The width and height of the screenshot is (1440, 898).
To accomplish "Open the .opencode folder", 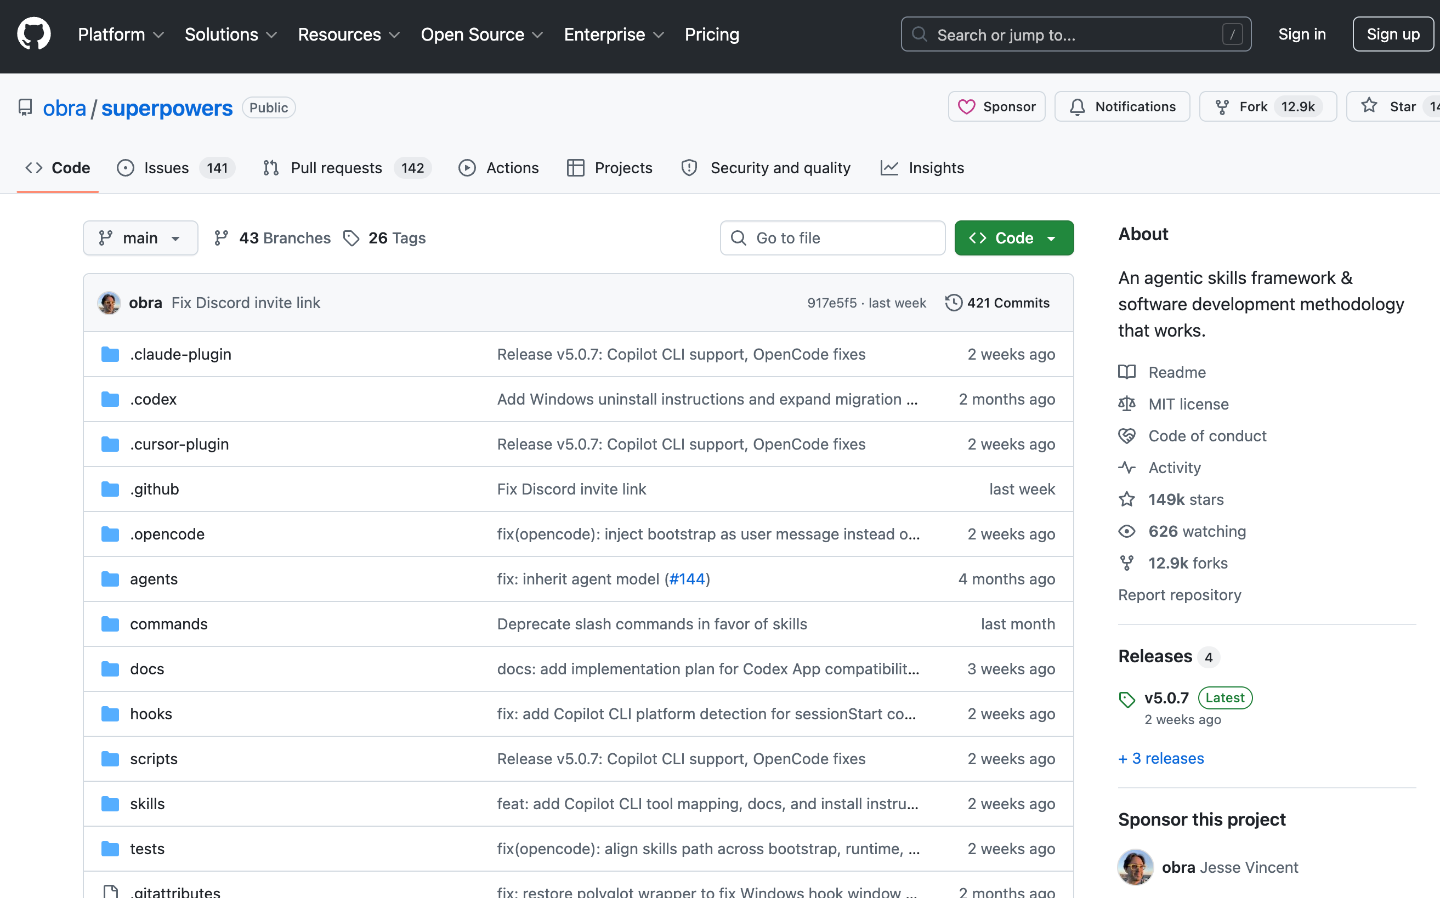I will click(x=167, y=535).
